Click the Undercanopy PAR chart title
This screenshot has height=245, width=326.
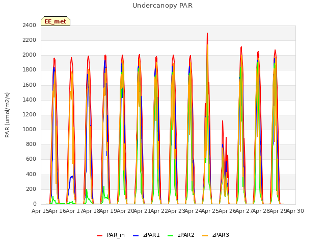tap(162, 6)
